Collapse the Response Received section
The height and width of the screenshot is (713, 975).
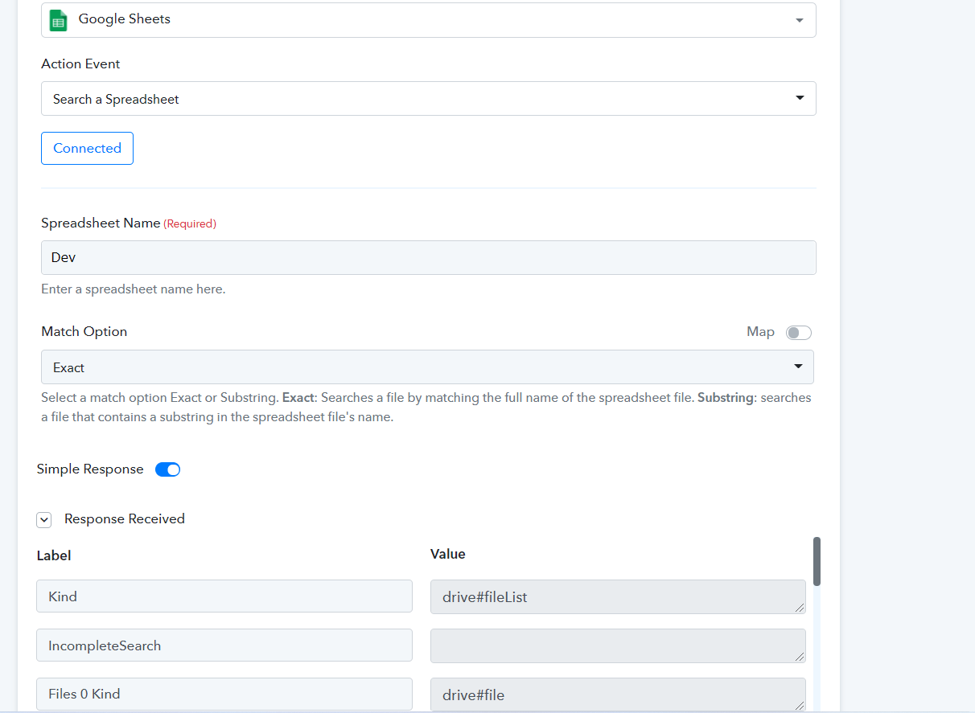tap(44, 520)
